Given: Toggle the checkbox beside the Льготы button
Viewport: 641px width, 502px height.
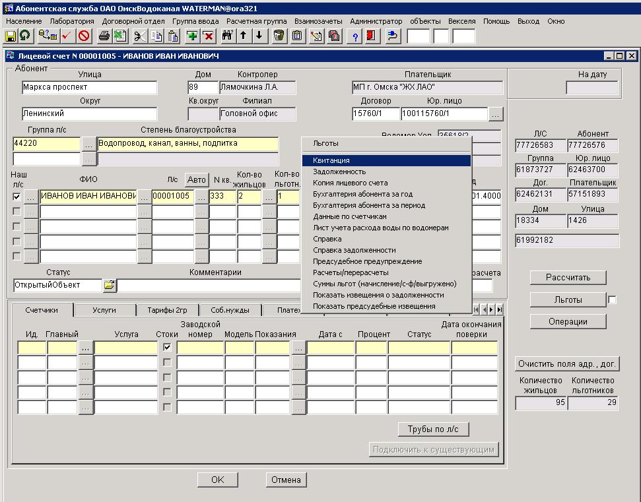Looking at the screenshot, I should pyautogui.click(x=612, y=300).
